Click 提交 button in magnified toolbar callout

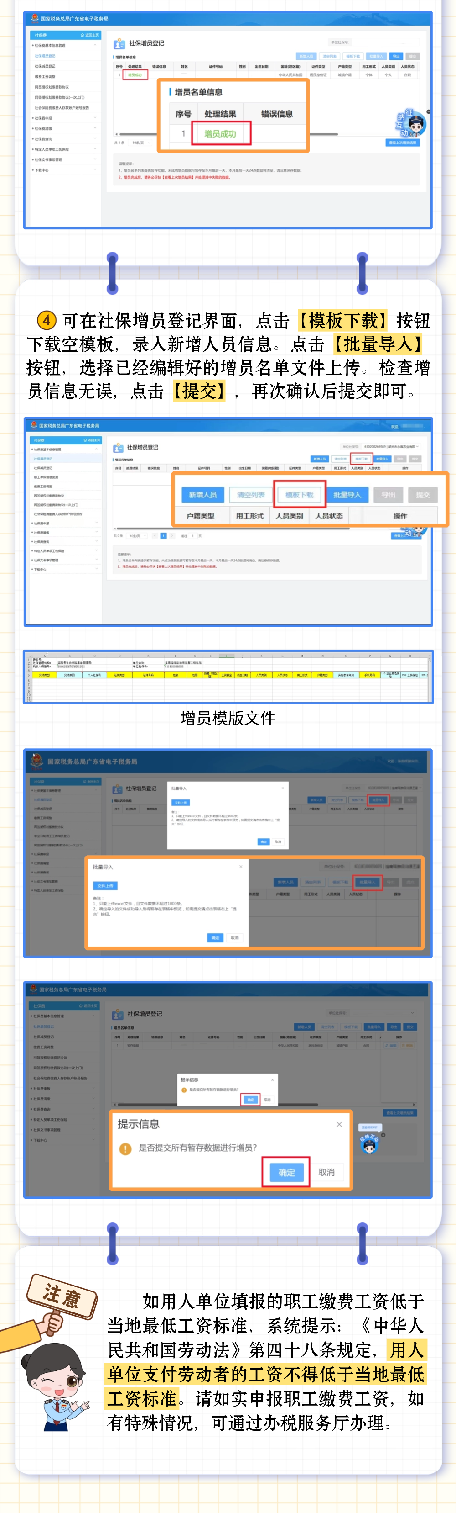tap(423, 495)
